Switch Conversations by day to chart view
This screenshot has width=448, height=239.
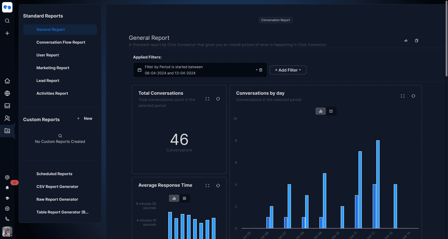pos(321,111)
